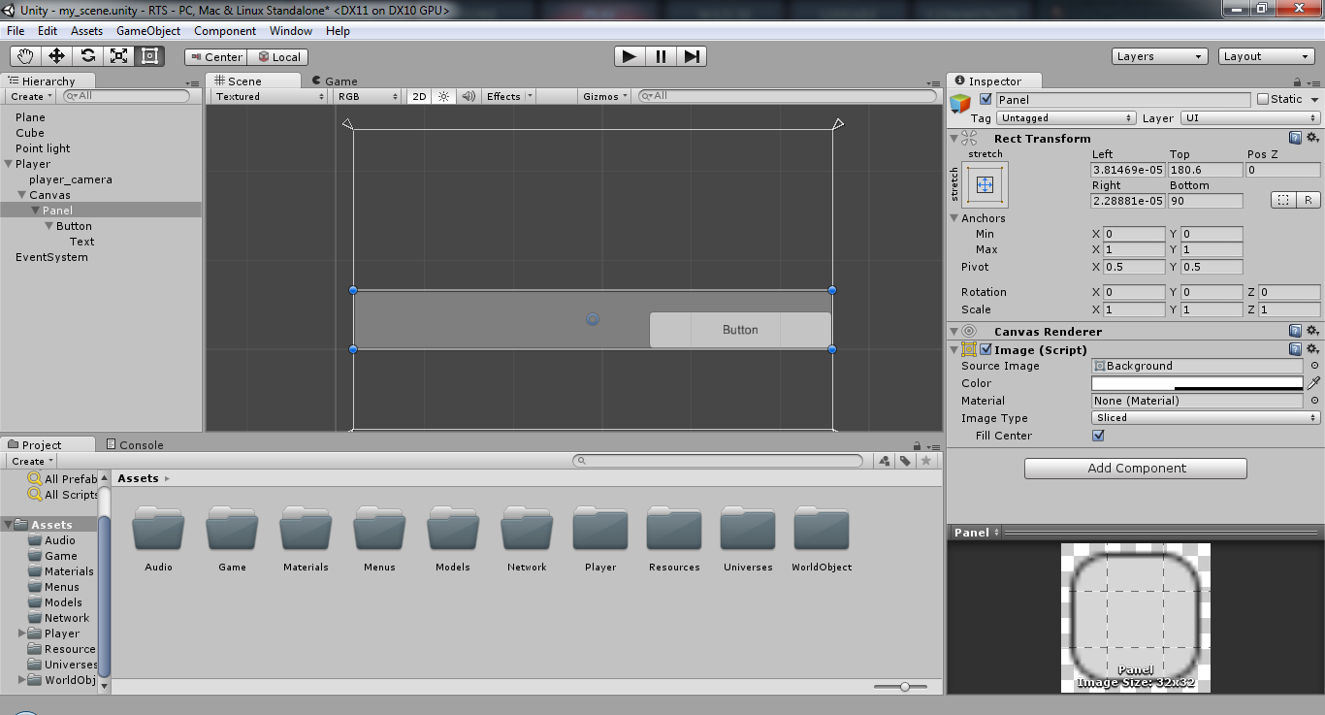Open the RGB render mode dropdown
Viewport: 1325px width, 715px height.
coord(368,96)
